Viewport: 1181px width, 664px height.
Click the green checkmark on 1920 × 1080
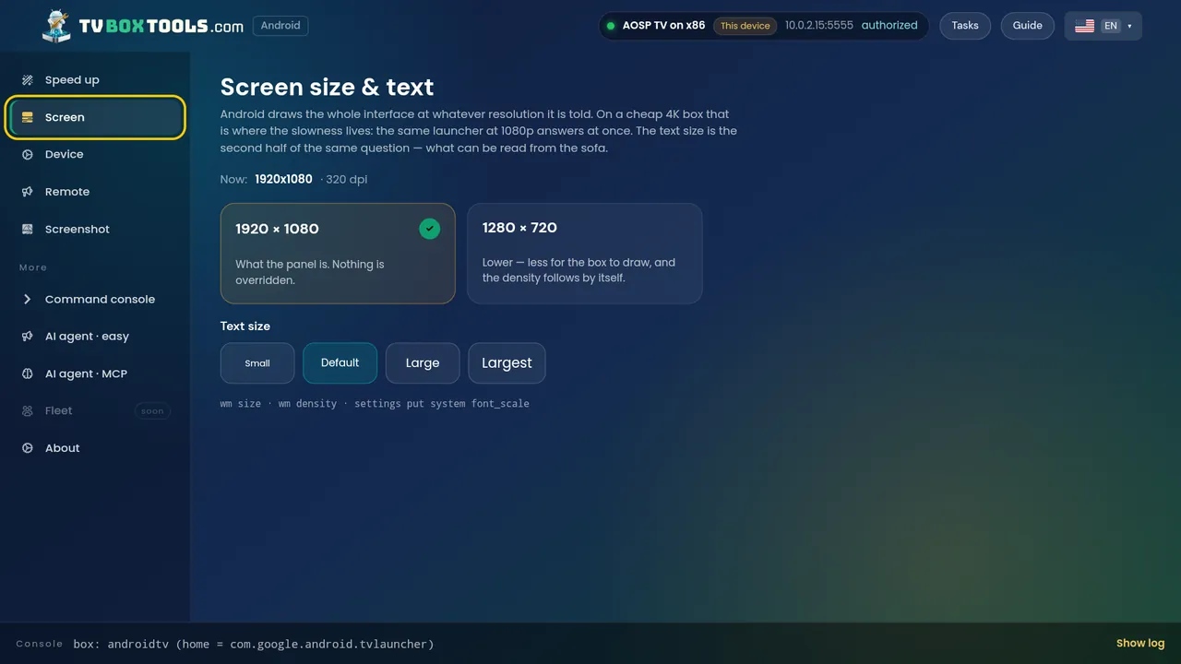pos(429,229)
